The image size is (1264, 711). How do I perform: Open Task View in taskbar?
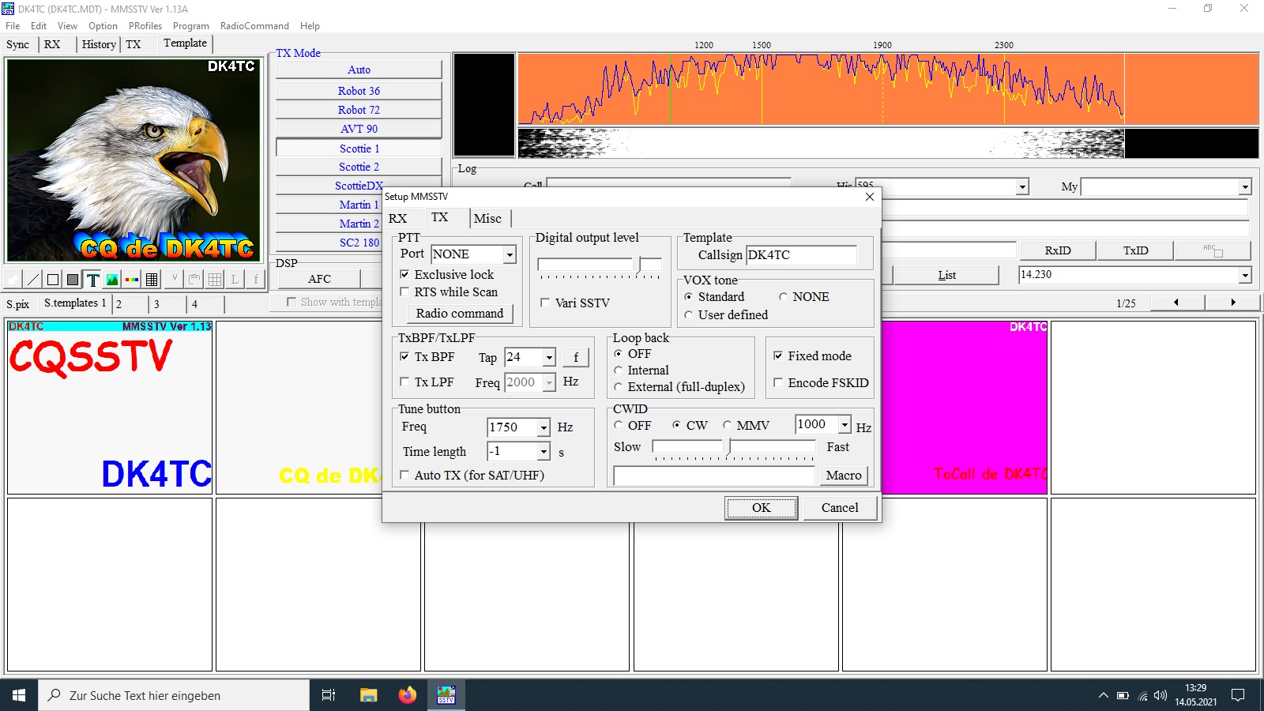click(329, 695)
